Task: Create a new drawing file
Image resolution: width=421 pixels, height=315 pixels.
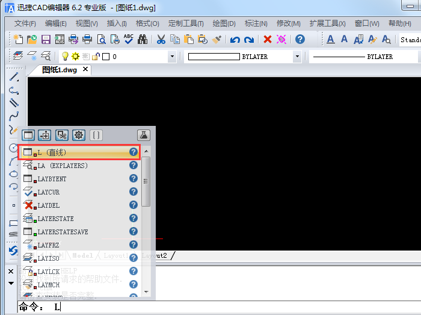Action: [18, 39]
